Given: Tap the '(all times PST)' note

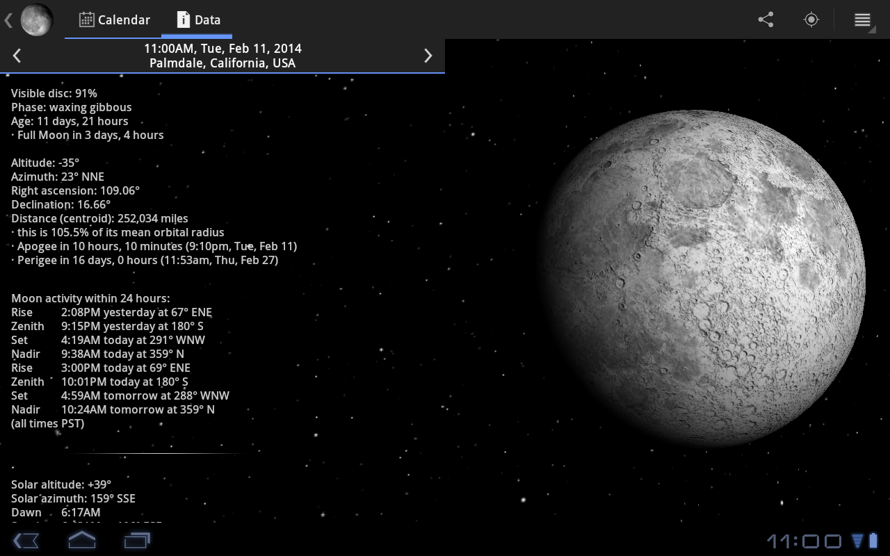Looking at the screenshot, I should 48,423.
